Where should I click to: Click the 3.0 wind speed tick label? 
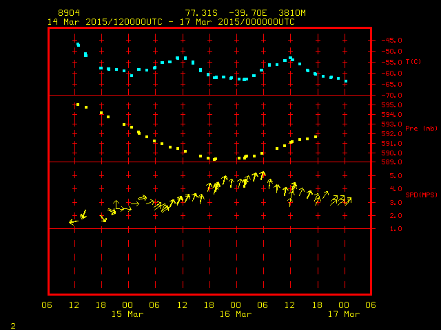pos(396,203)
